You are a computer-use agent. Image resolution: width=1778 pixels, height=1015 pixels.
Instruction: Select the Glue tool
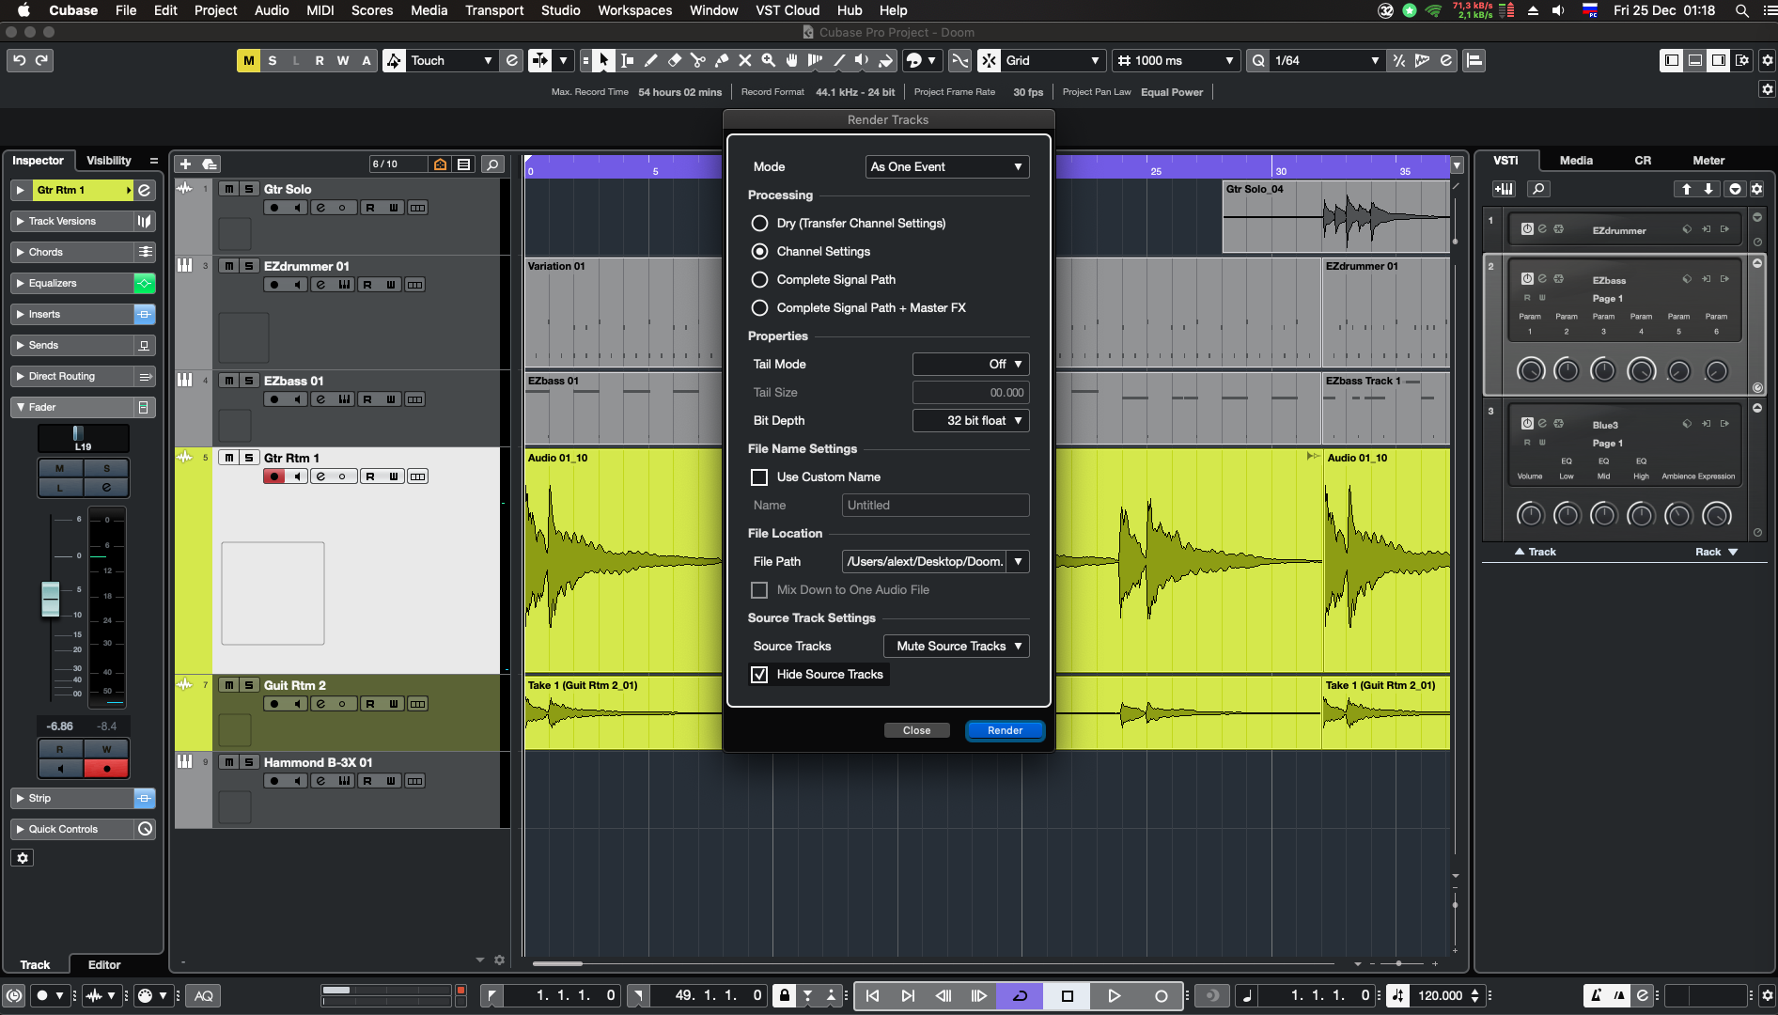point(721,61)
